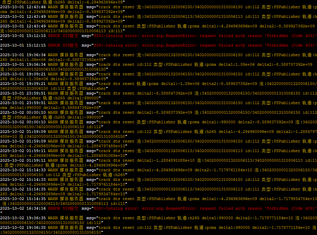Click the WARN label on the 12:43:46 line

(53, 7)
